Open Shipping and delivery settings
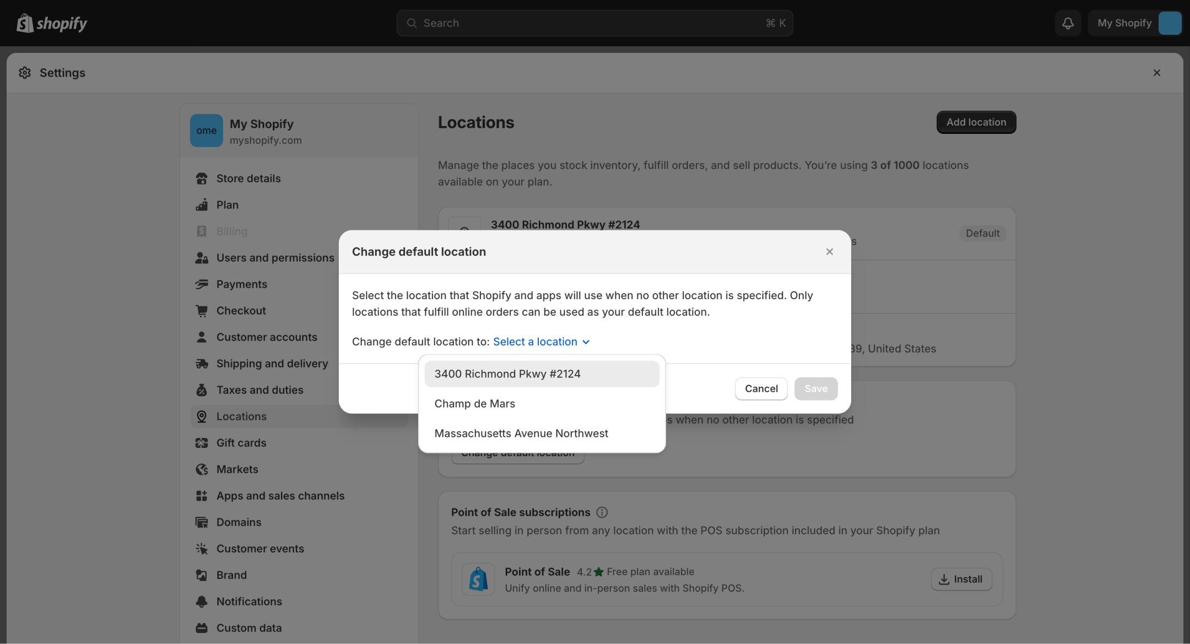This screenshot has height=644, width=1190. [x=272, y=364]
